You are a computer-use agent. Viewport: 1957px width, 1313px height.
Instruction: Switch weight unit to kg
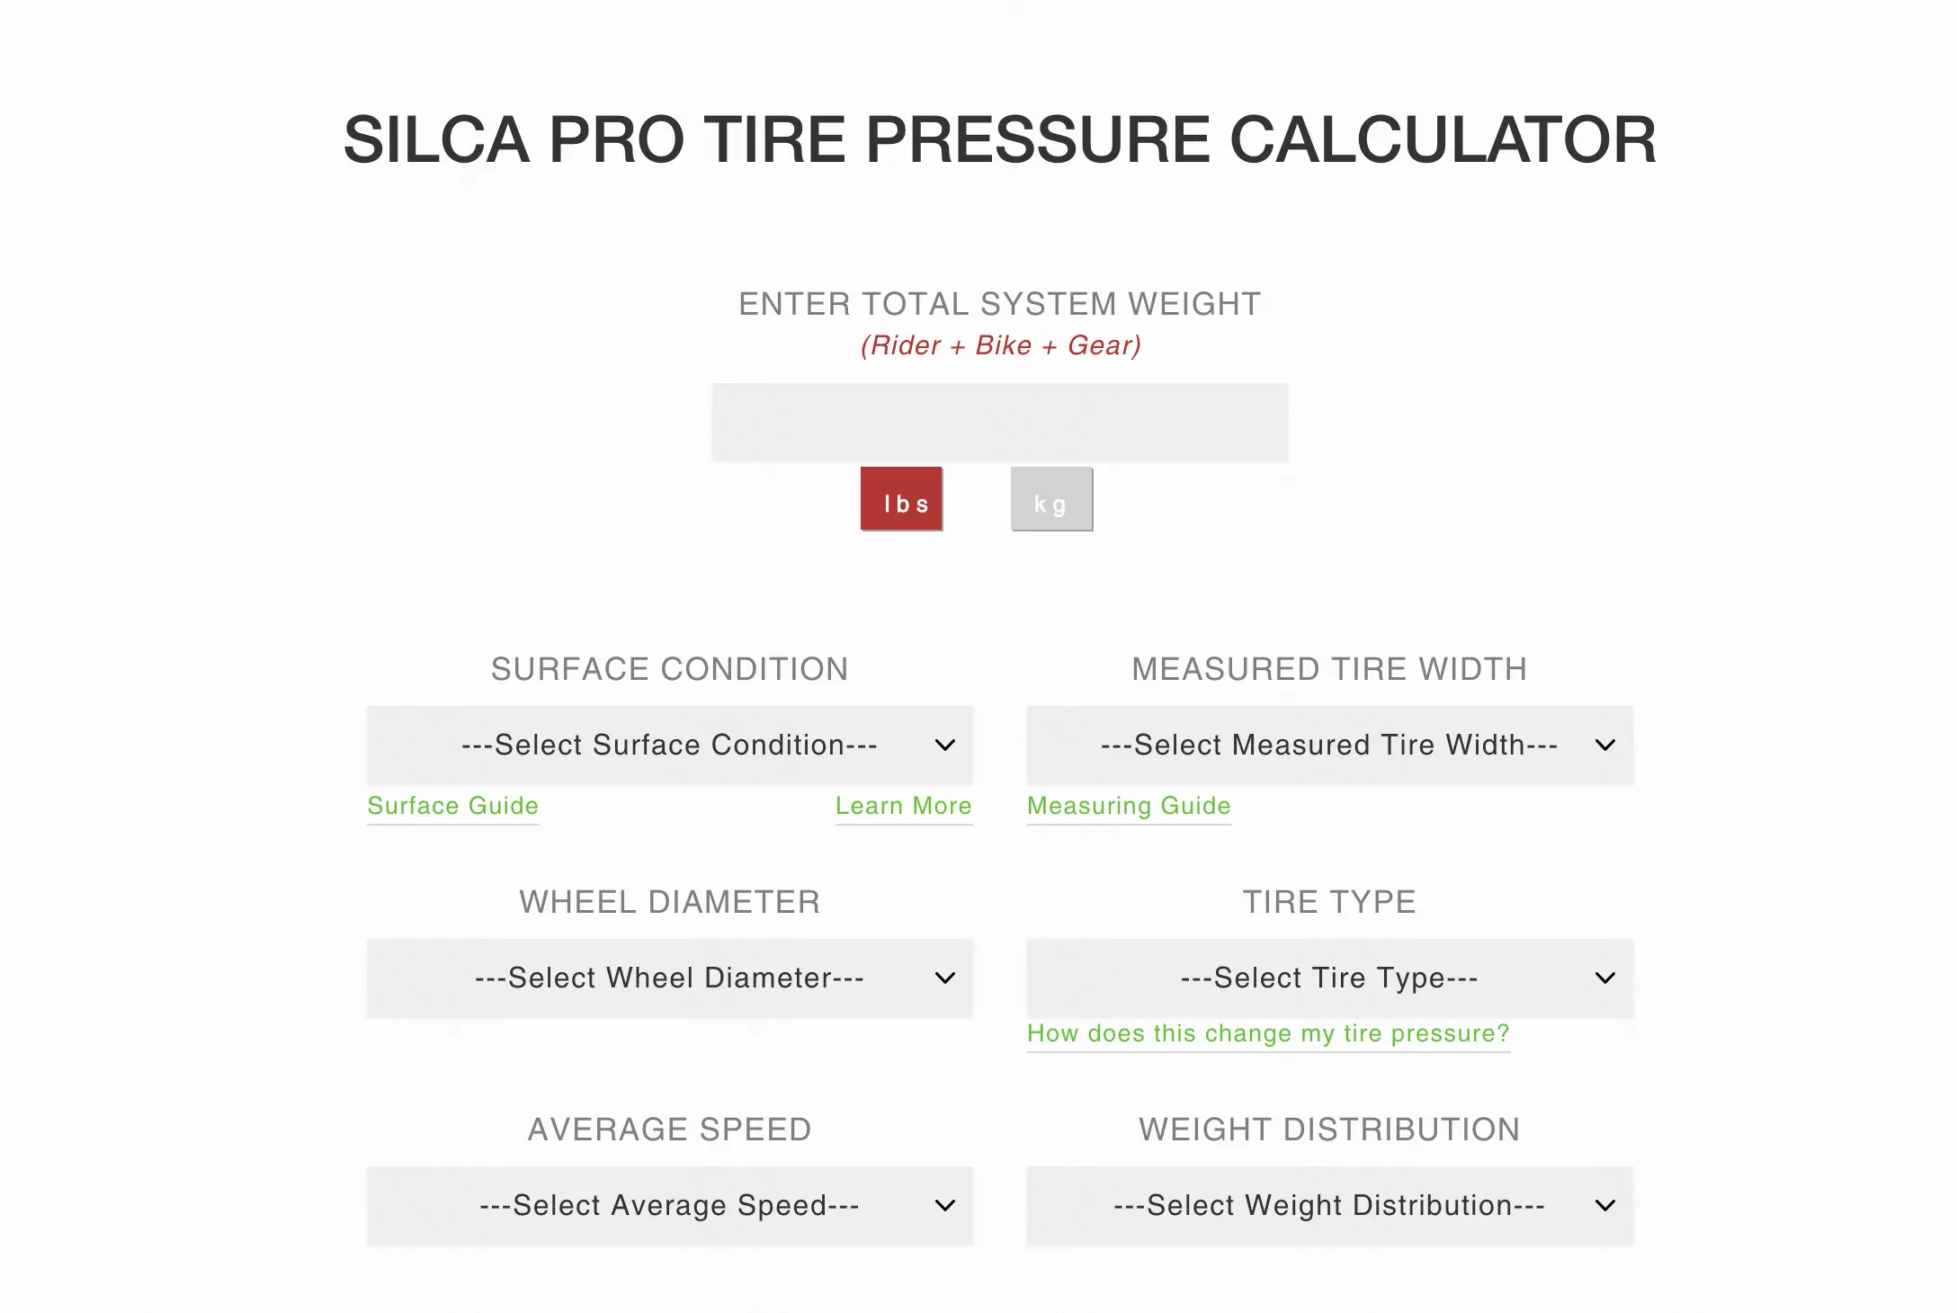[x=1051, y=500]
